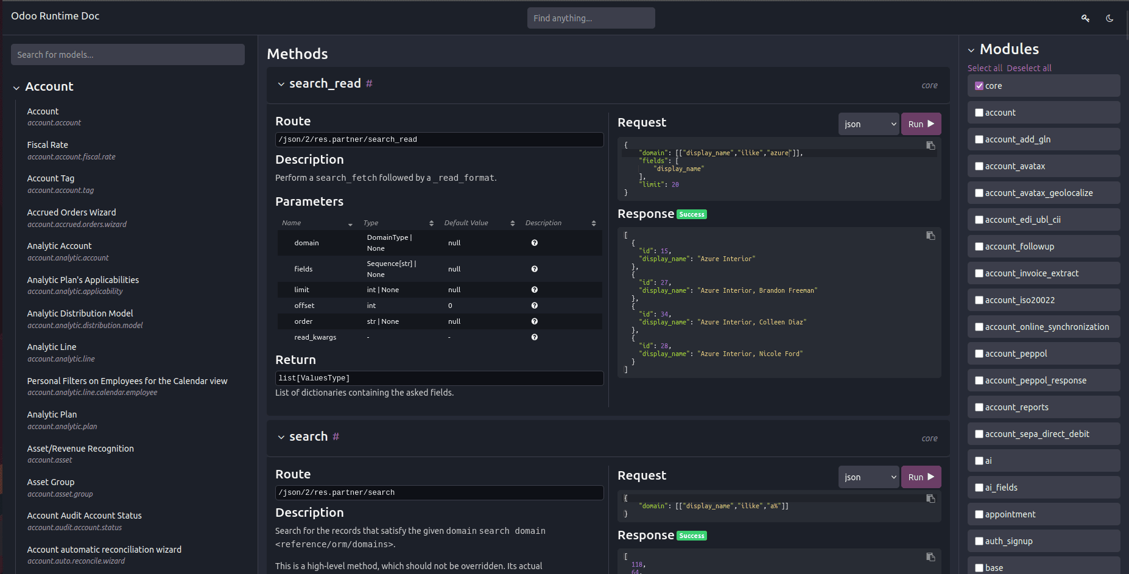Open the Analytic Account model
The height and width of the screenshot is (574, 1129).
point(68,251)
